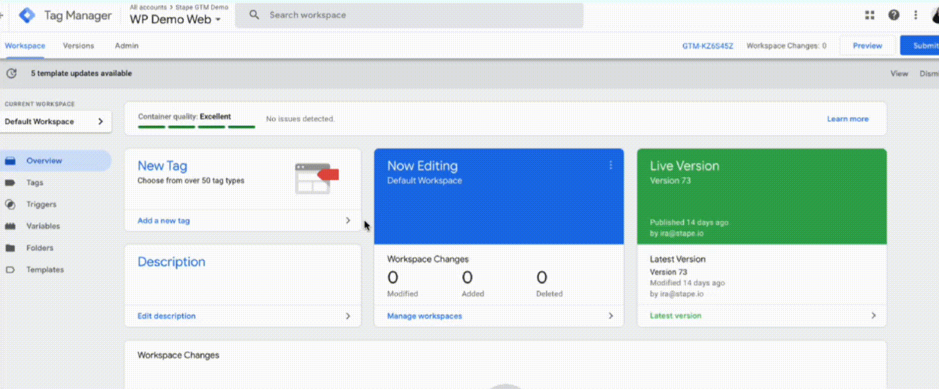The width and height of the screenshot is (939, 389).
Task: Click the Manage workspaces arrow chevron
Action: tap(611, 316)
